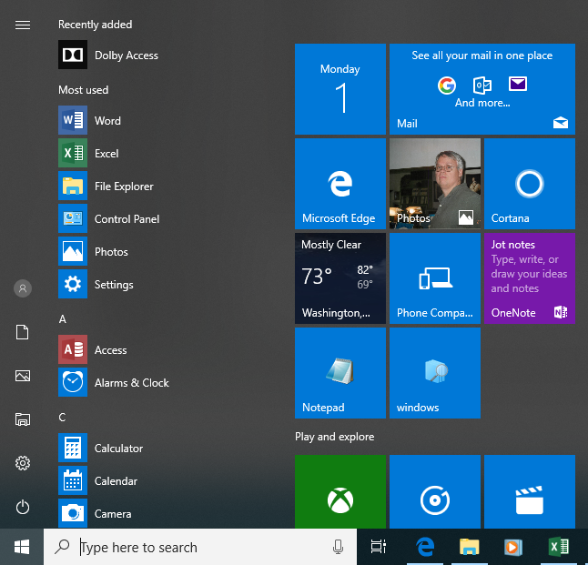Open the Notepad tile
The height and width of the screenshot is (565, 588).
(340, 373)
